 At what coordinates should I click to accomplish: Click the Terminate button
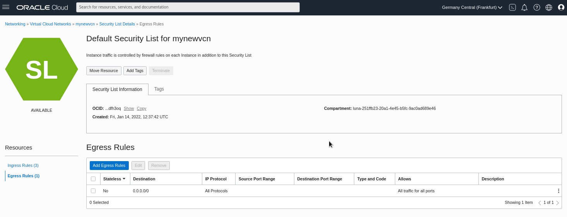pyautogui.click(x=161, y=71)
